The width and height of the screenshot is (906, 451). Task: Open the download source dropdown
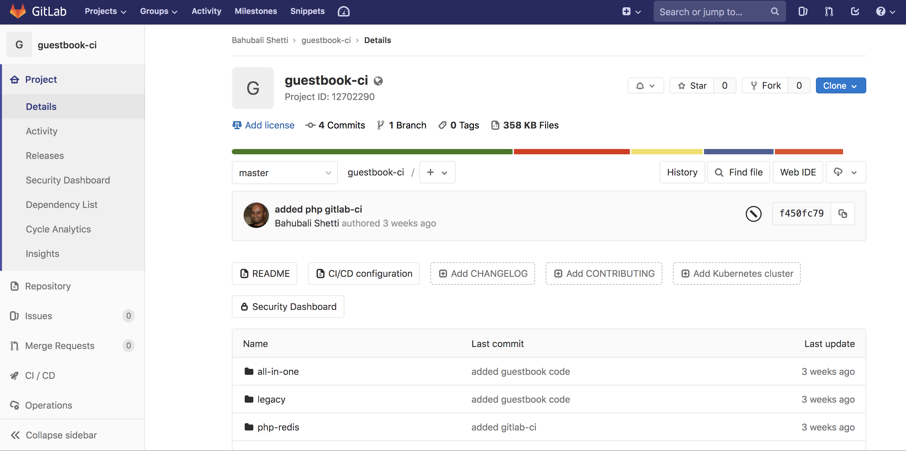pos(845,173)
